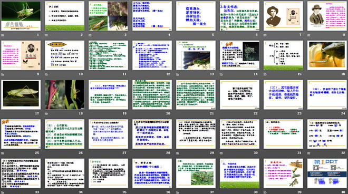
Task: Select slide 5 with blue riddle text
Action: (x=196, y=16)
